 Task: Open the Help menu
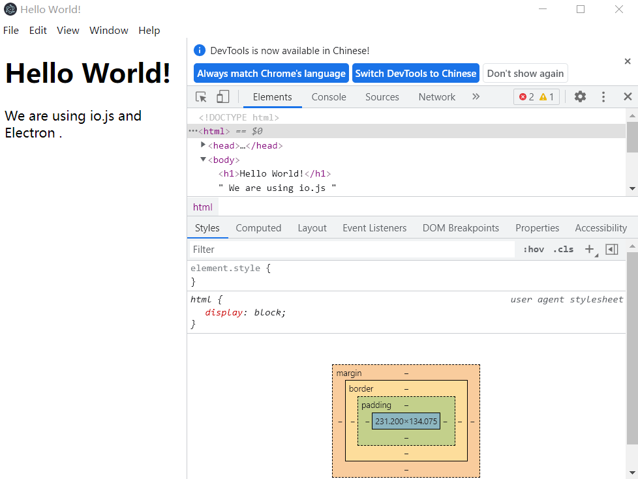(149, 31)
